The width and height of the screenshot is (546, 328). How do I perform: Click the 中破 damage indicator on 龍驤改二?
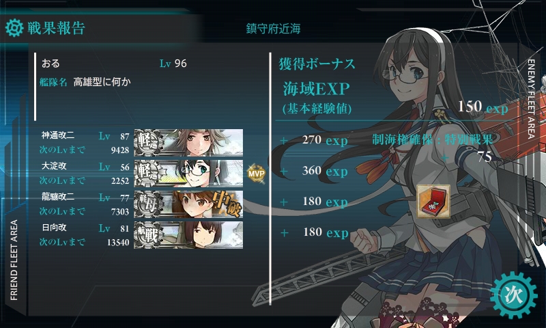[227, 203]
